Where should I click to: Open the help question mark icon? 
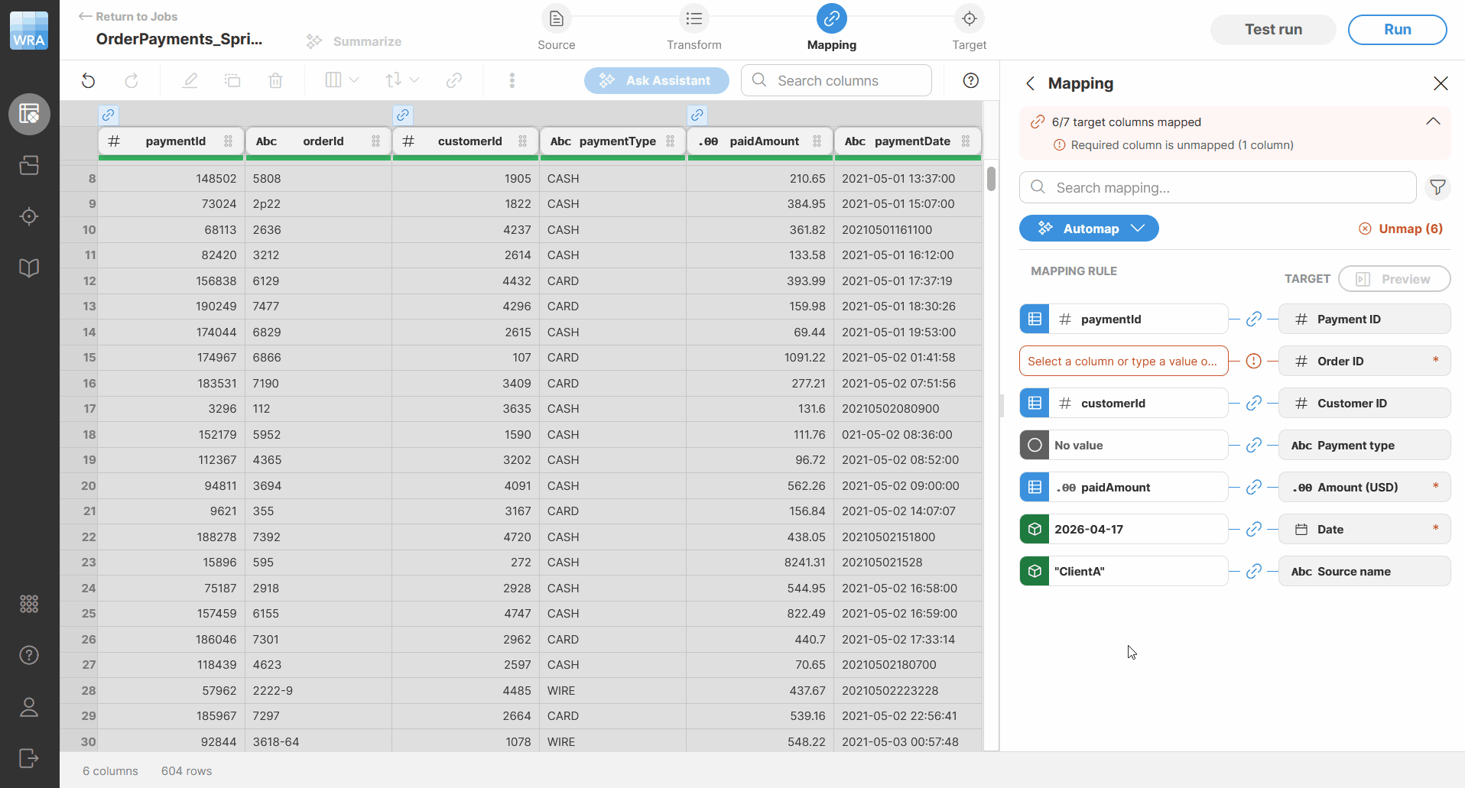(970, 80)
